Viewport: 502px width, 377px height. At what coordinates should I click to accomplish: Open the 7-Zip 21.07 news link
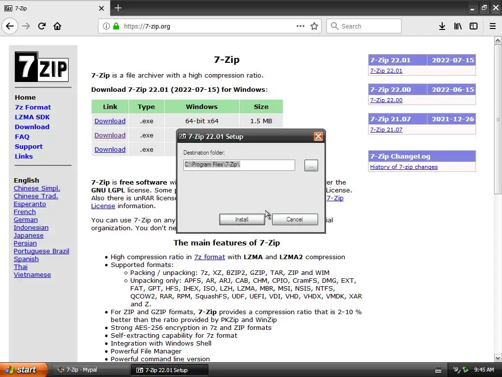(x=386, y=130)
